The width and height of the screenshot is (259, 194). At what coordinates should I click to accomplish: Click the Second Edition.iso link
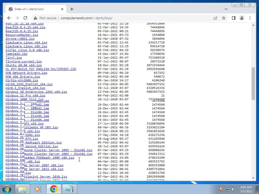[41, 147]
